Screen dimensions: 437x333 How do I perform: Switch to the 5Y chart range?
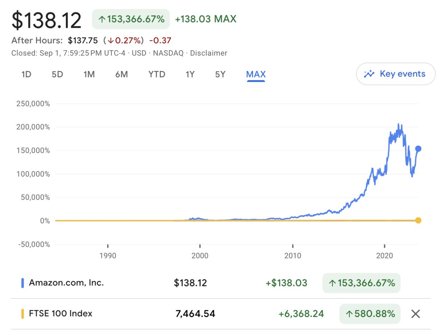pos(220,74)
